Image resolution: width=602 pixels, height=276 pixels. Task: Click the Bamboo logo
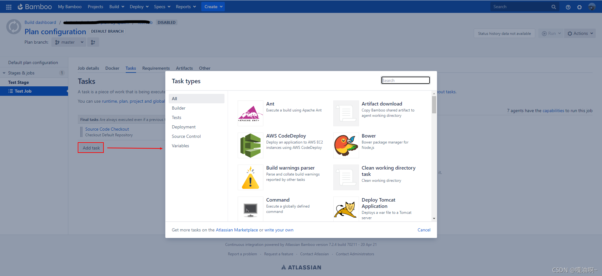pyautogui.click(x=34, y=7)
